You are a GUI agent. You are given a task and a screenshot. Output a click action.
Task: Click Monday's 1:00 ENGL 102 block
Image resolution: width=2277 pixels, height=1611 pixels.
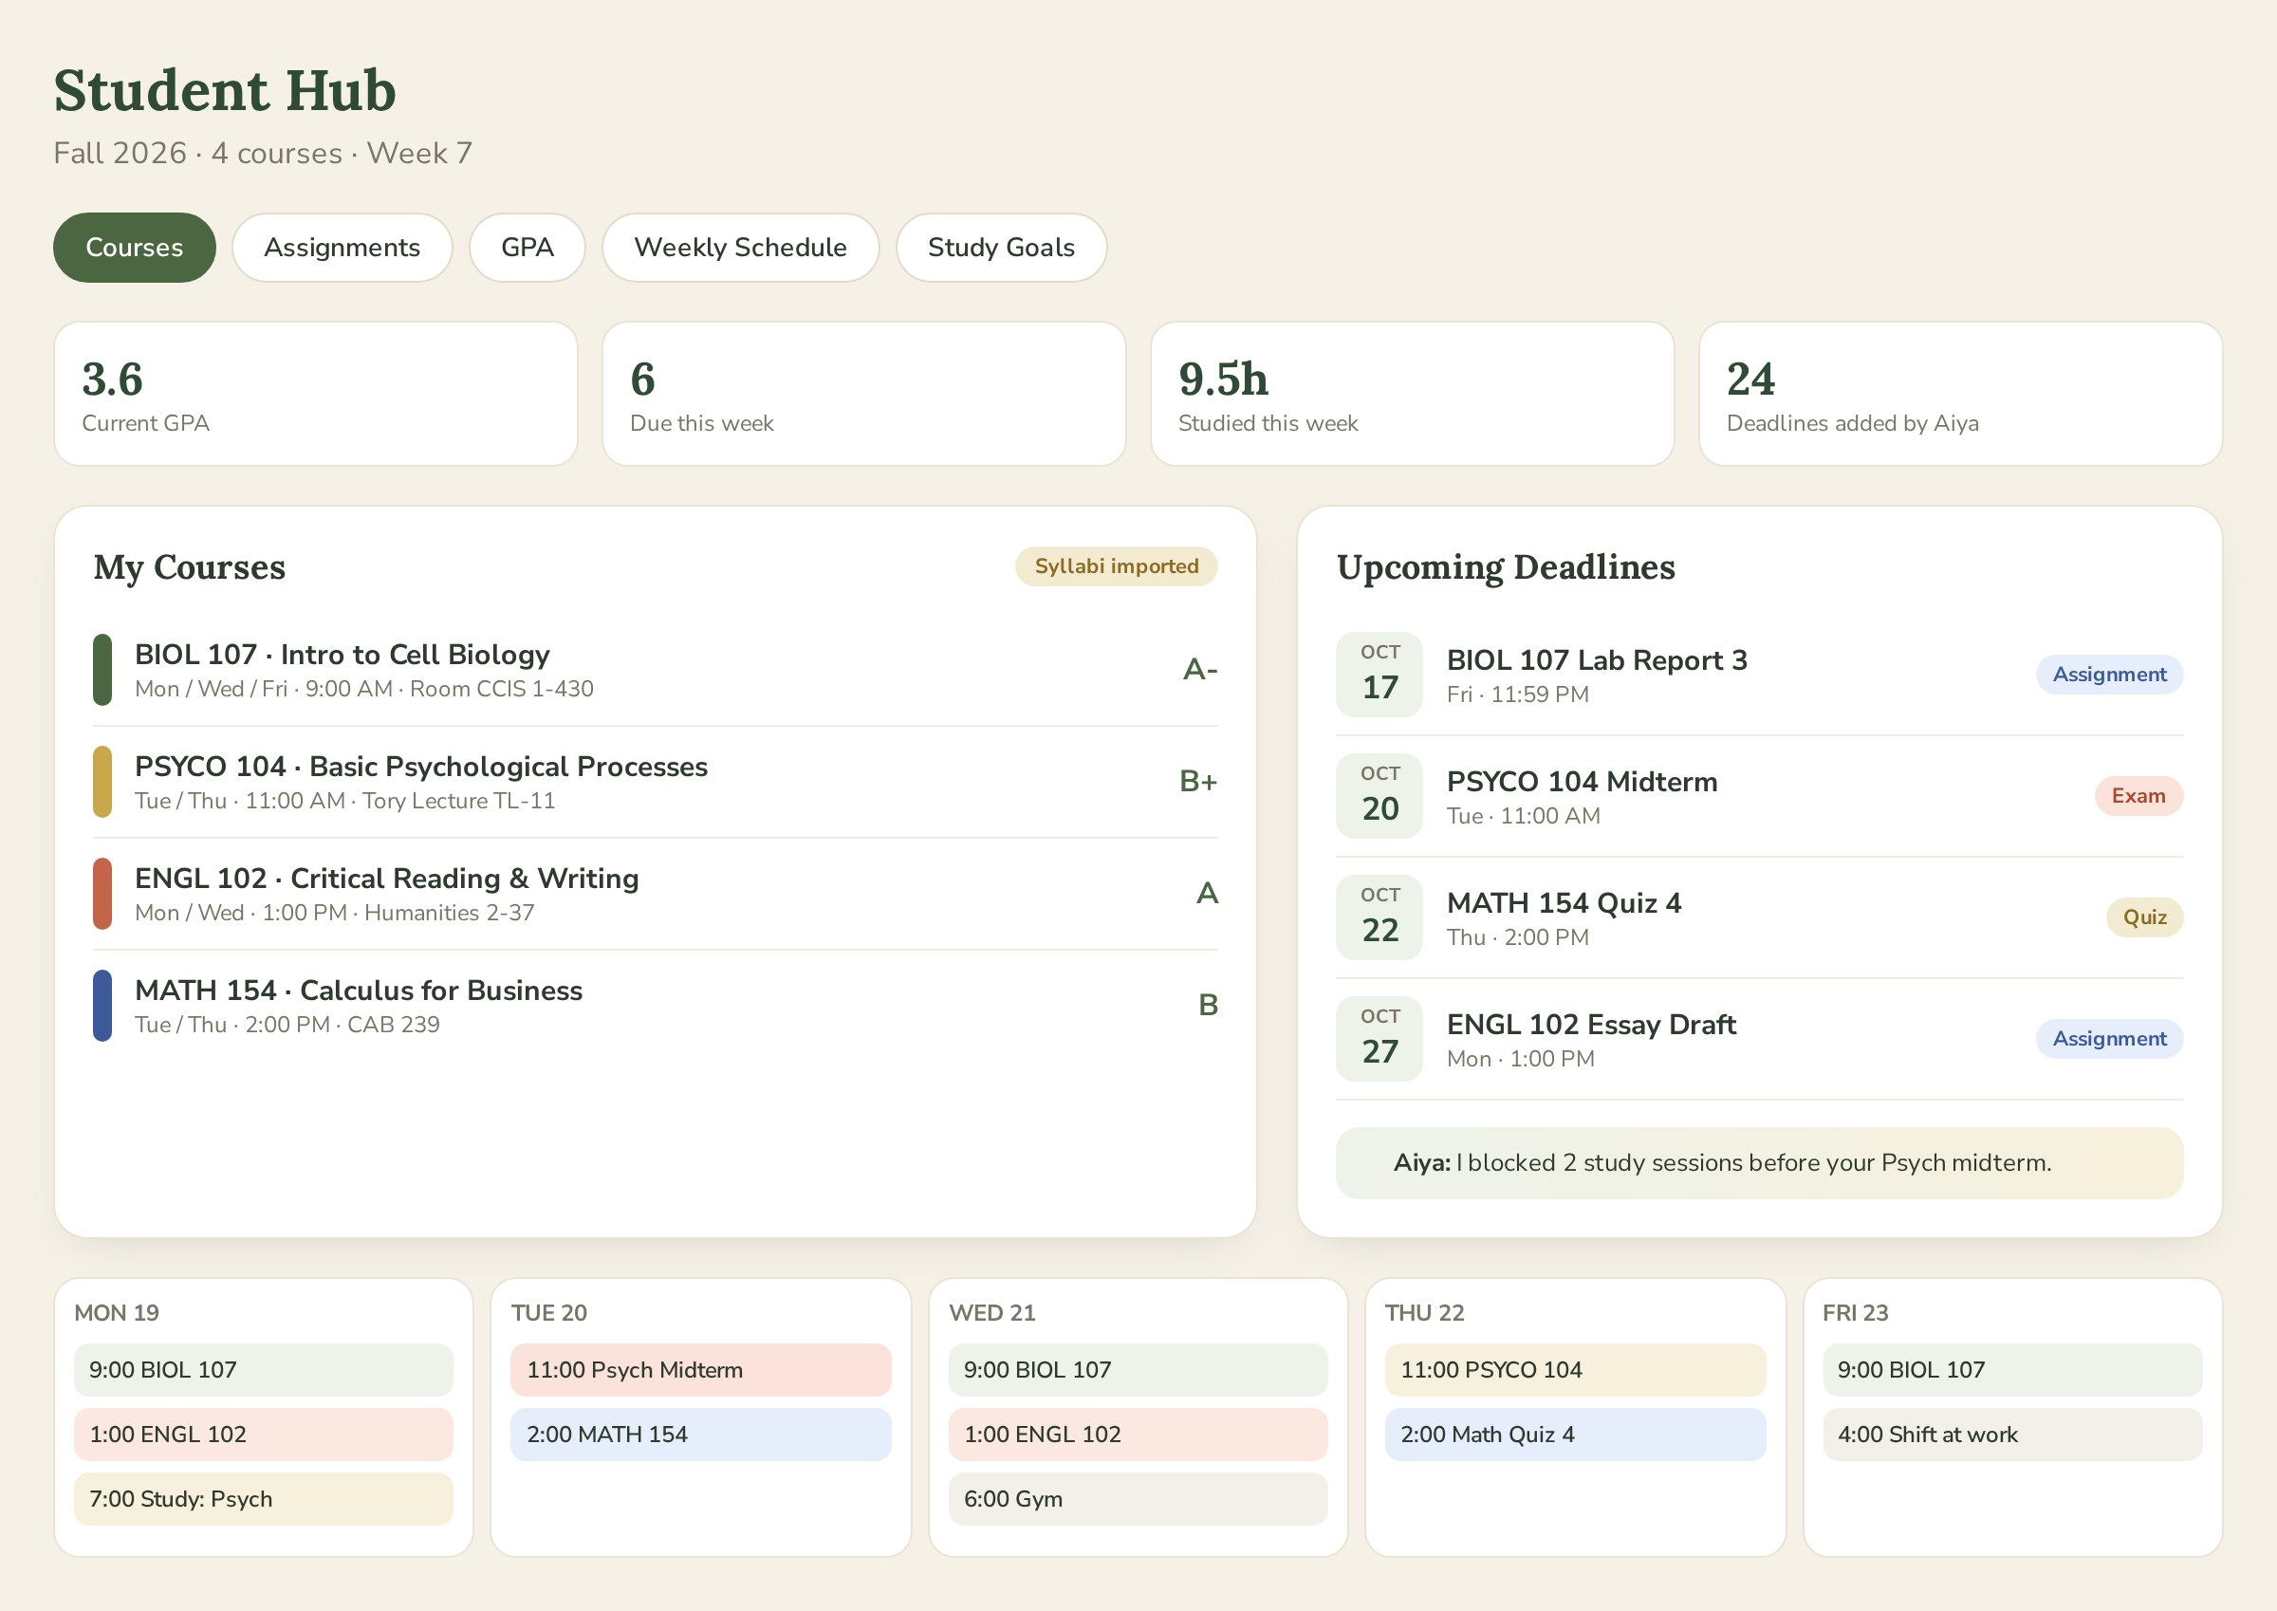point(264,1435)
